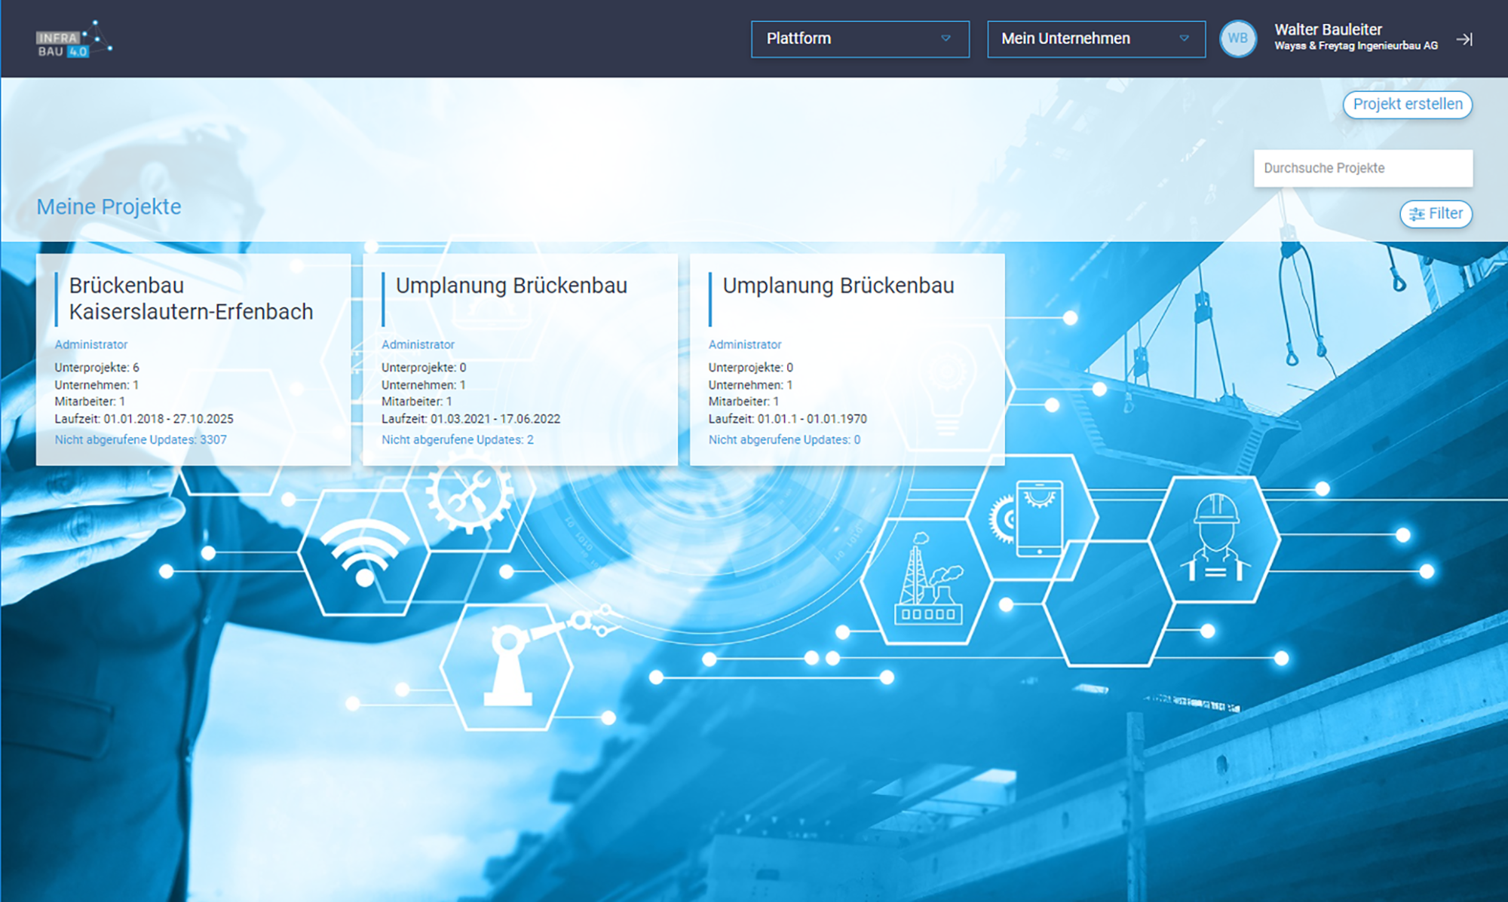Click 'Nicht abgerufene Updates: 3307' link
Viewport: 1508px width, 902px height.
coord(140,439)
